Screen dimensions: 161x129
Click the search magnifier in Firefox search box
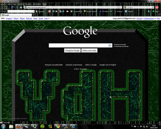153,7
